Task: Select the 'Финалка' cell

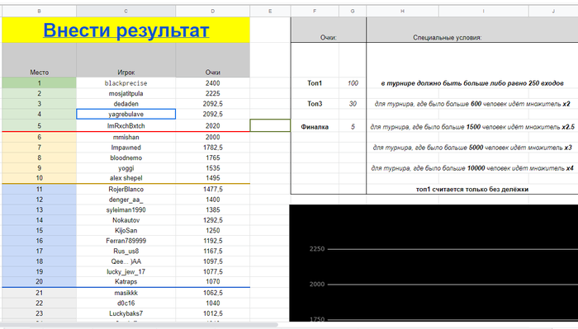Action: tap(315, 127)
